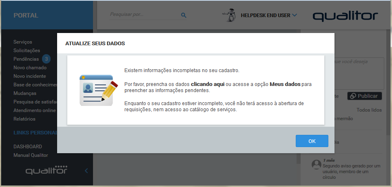This screenshot has width=392, height=187.
Task: Click the user avatar in notification feed
Action: click(x=316, y=164)
